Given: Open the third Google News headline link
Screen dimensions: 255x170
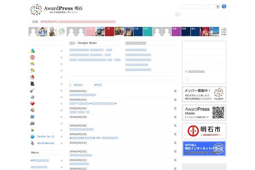Looking at the screenshot, I should coord(95,60).
